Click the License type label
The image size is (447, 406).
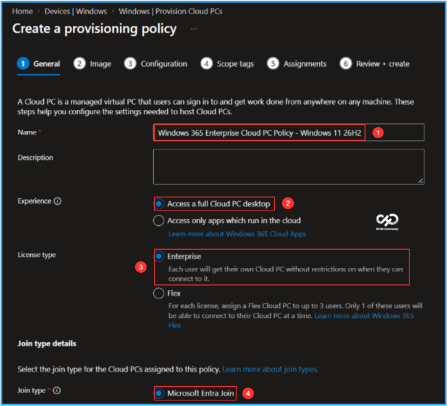click(x=37, y=255)
